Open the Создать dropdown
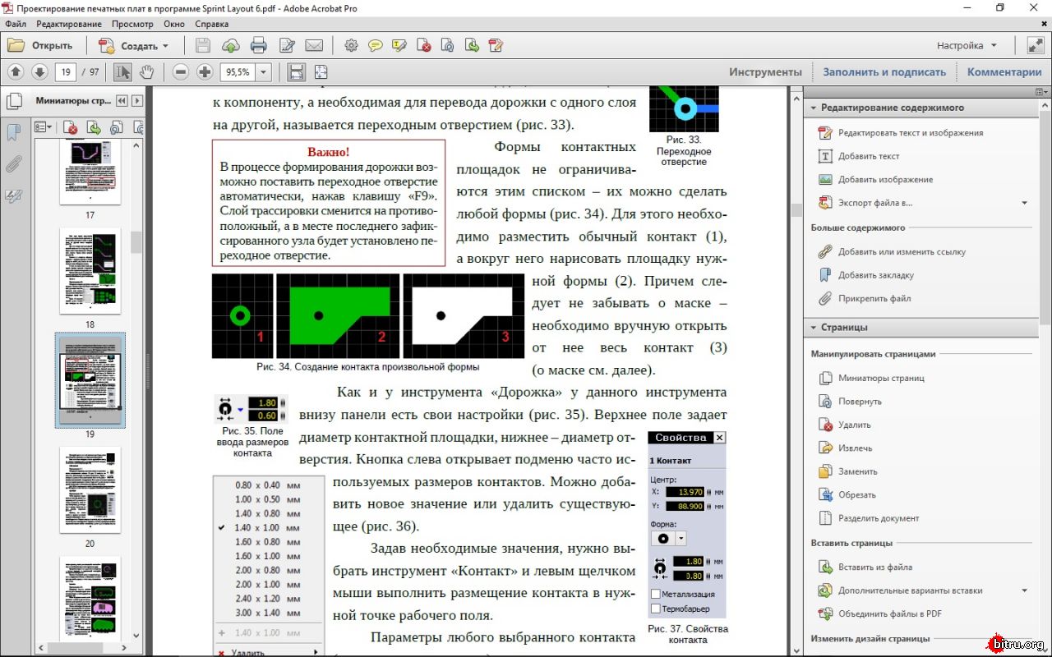1052x657 pixels. [133, 45]
